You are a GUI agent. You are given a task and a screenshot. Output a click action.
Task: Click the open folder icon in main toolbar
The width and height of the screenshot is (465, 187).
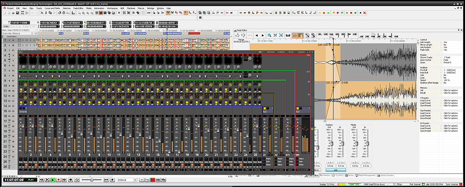(13, 13)
